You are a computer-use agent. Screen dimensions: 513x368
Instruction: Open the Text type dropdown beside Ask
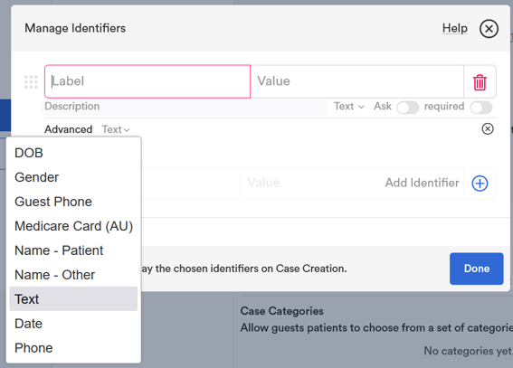[348, 106]
